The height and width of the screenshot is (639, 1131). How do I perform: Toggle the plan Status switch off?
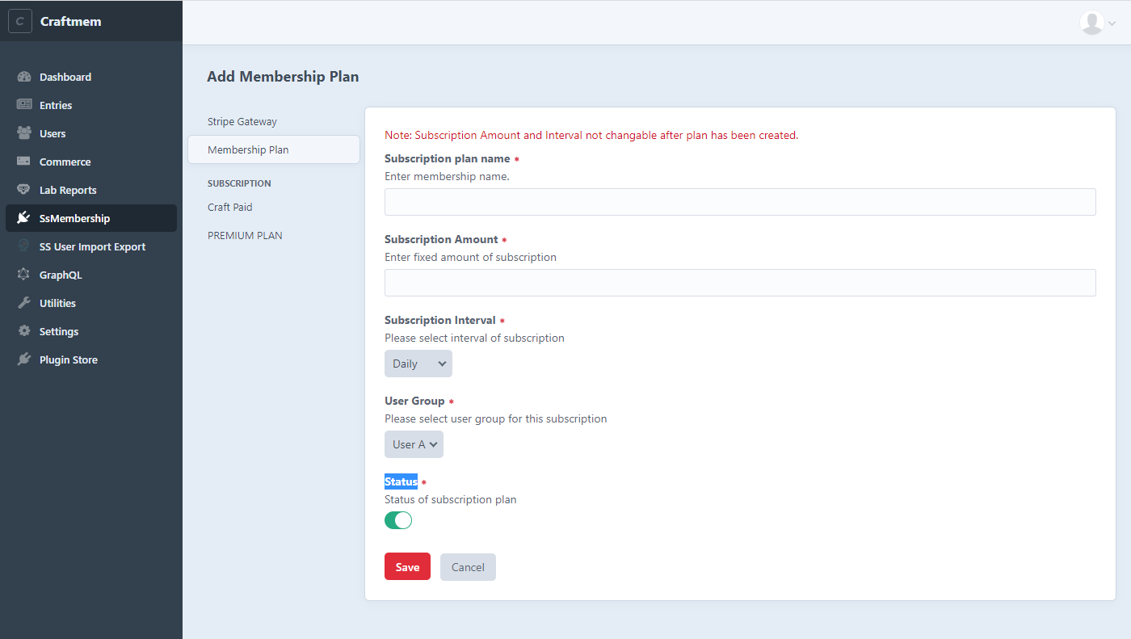coord(398,520)
